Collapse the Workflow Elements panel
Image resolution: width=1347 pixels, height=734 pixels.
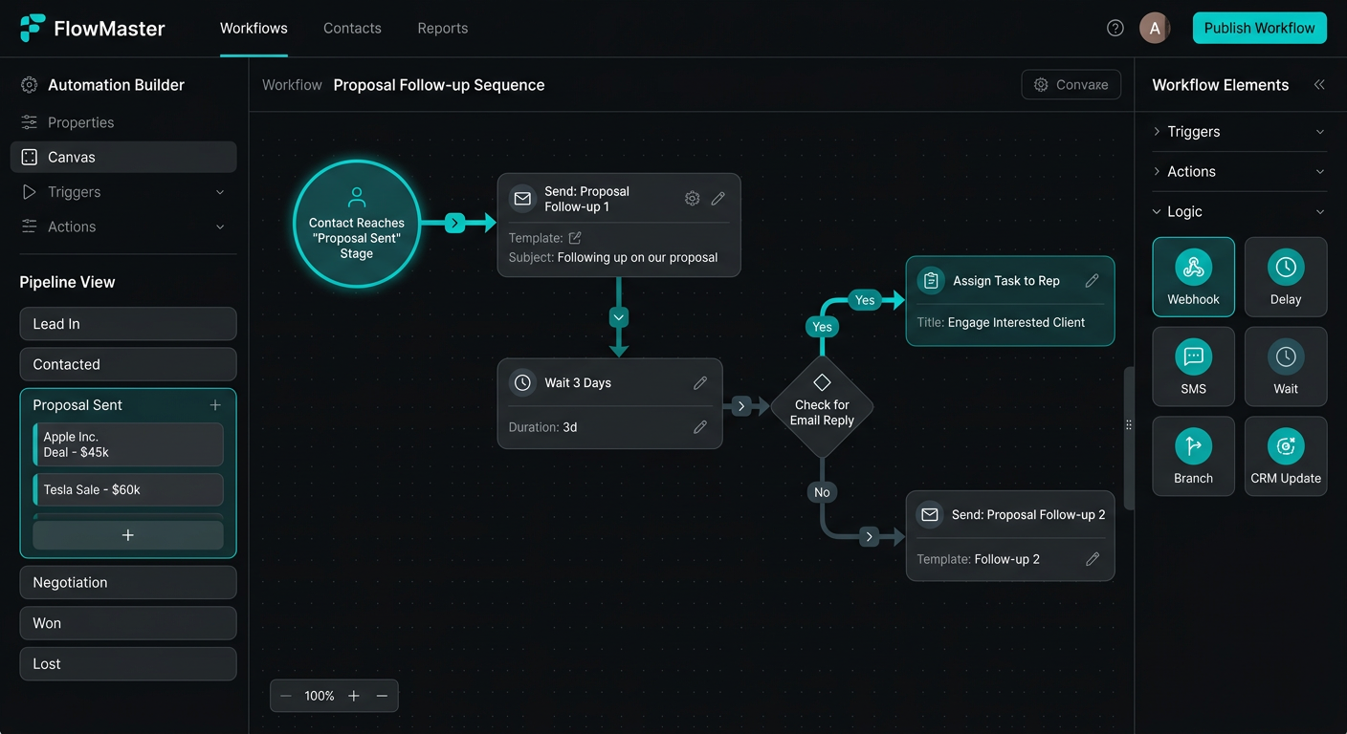click(1319, 84)
